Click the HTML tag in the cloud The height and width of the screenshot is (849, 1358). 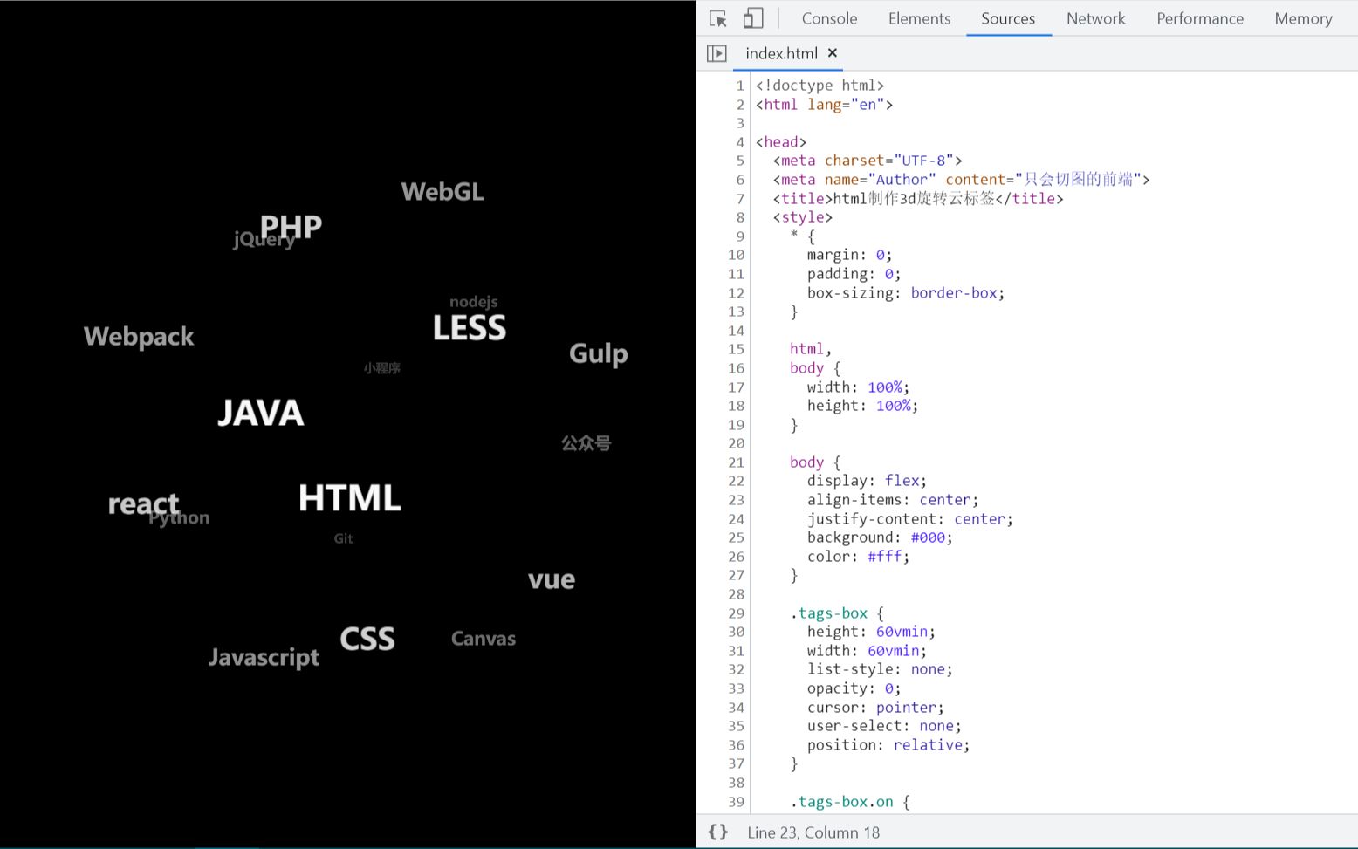point(349,498)
